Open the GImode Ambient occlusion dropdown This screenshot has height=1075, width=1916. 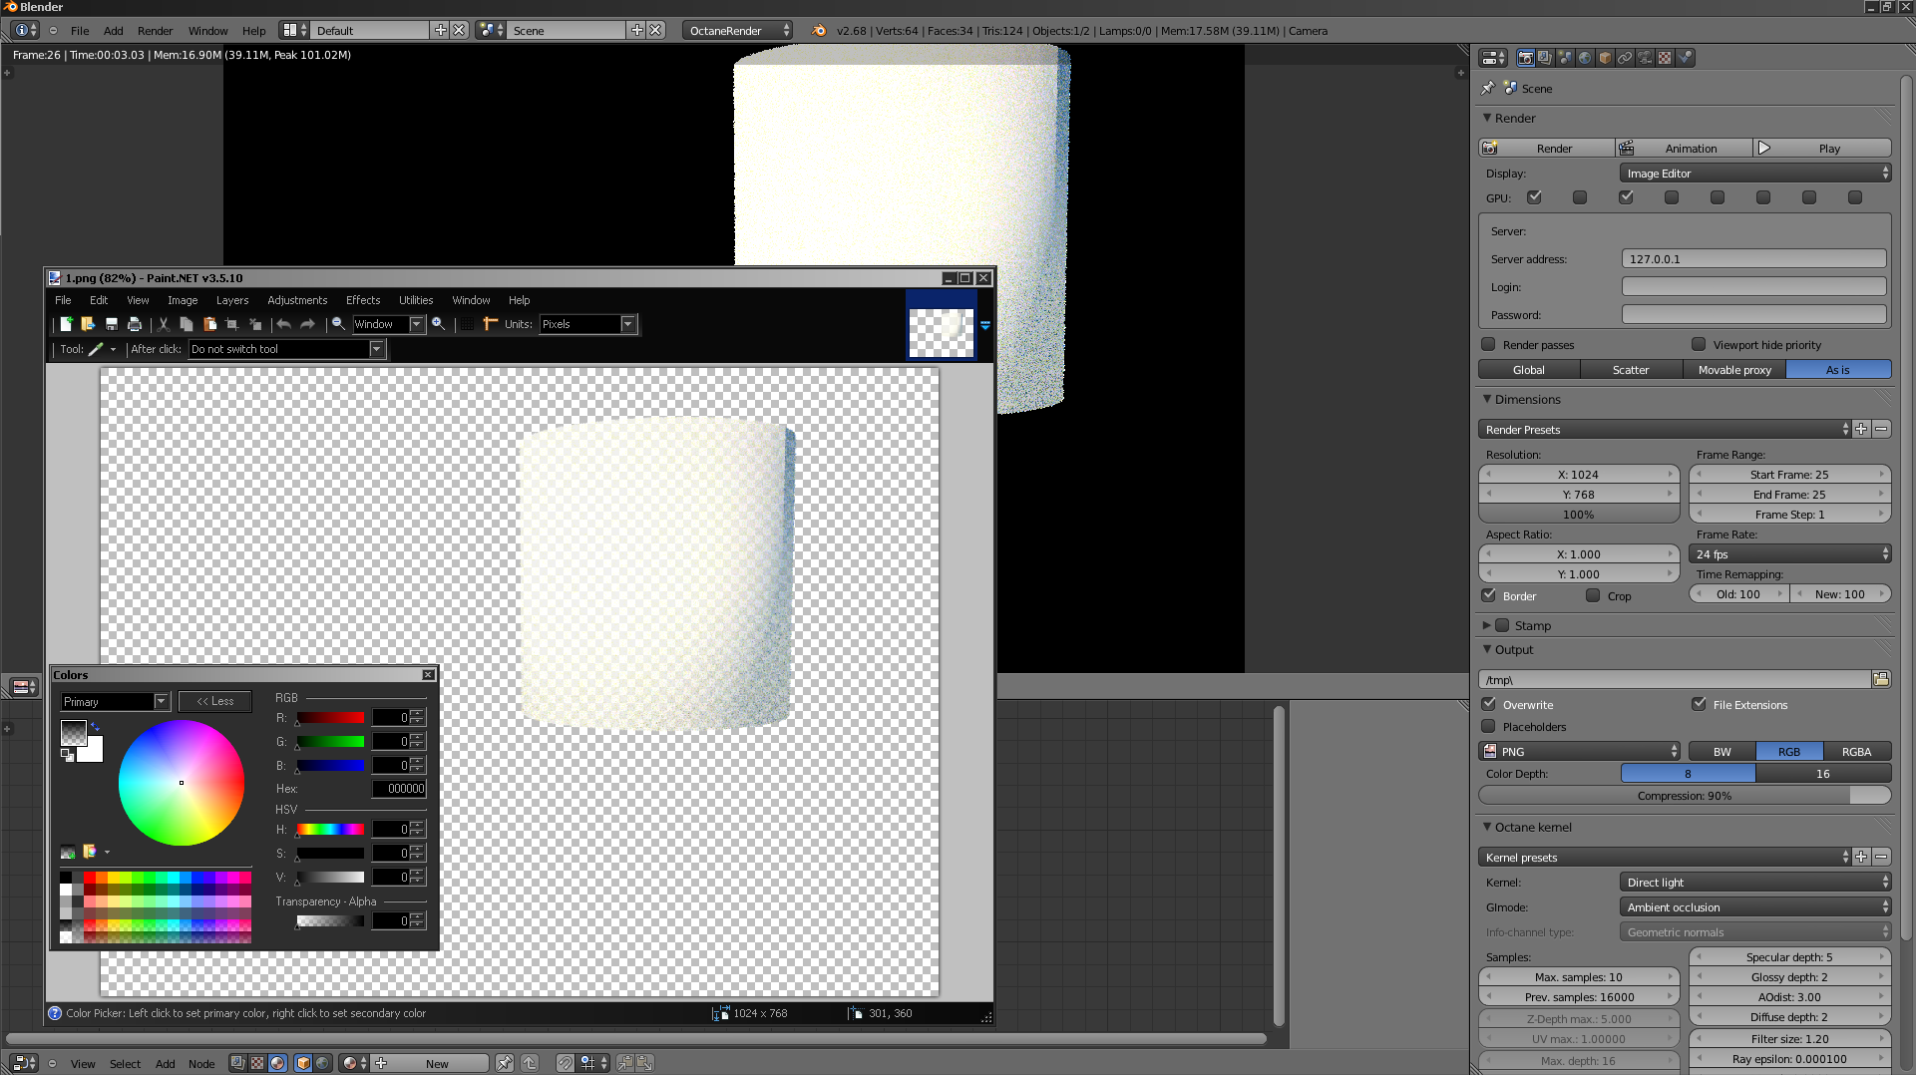[x=1755, y=907]
